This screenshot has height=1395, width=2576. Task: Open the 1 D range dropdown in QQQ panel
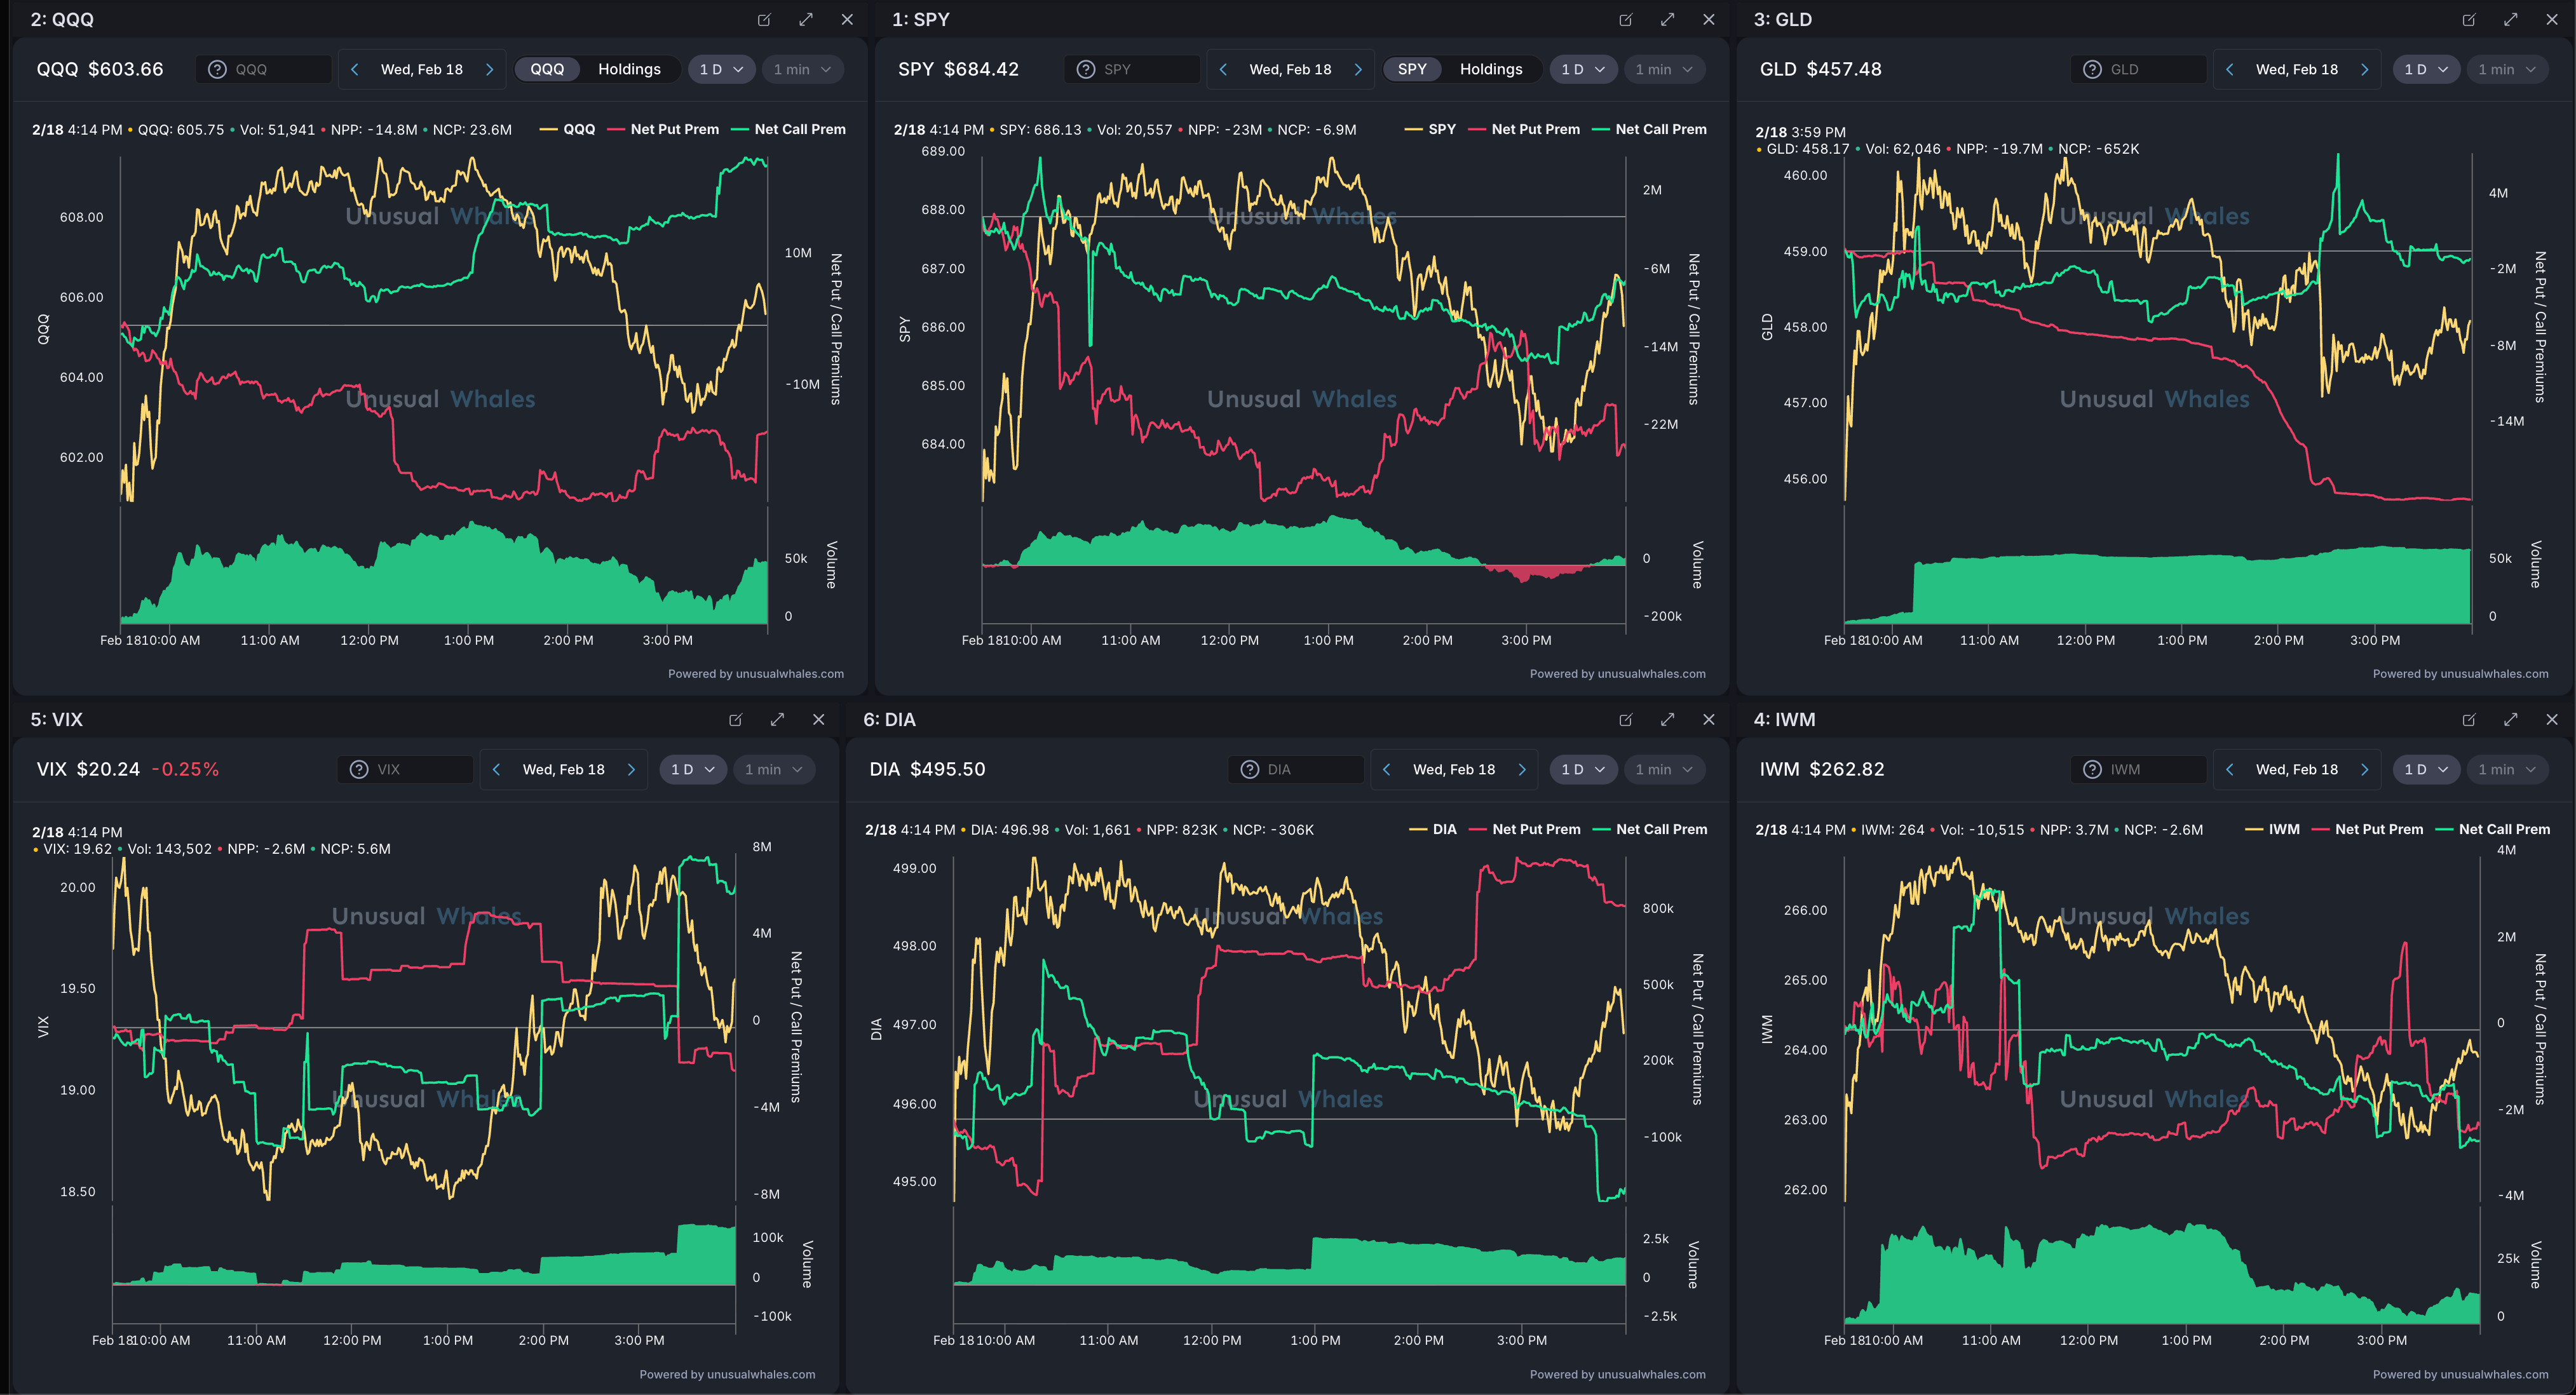coord(721,69)
